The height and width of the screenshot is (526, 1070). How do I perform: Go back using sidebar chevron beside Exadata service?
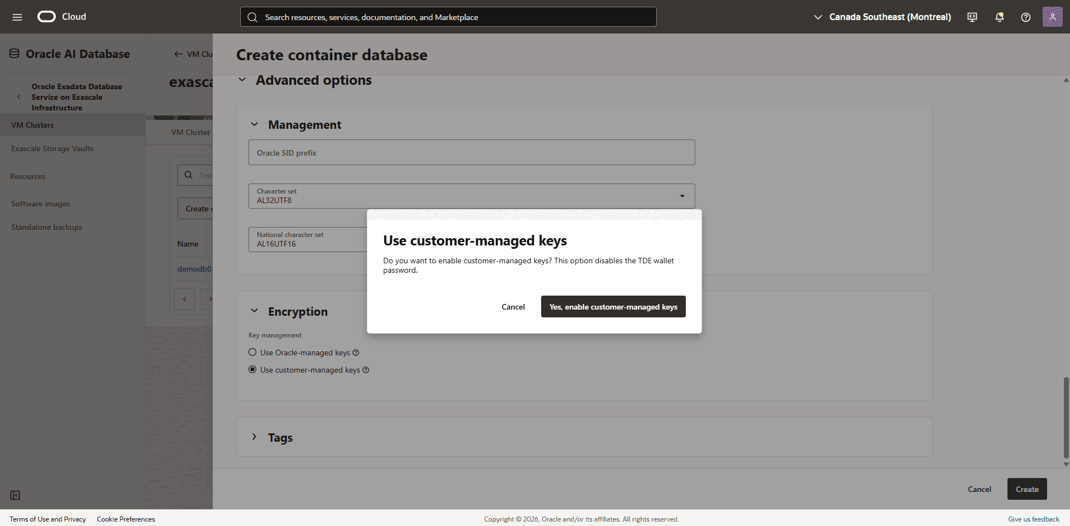pyautogui.click(x=19, y=97)
